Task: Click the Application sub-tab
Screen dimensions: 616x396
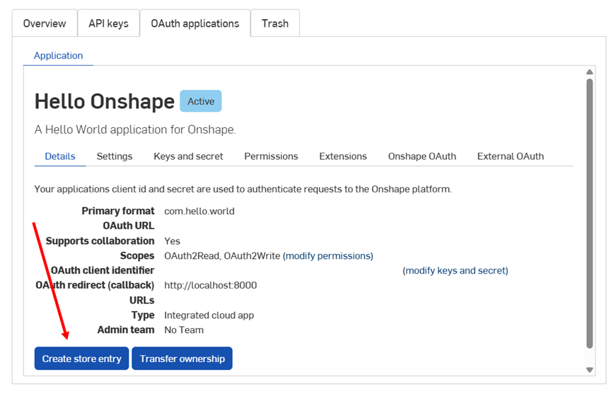Action: pyautogui.click(x=58, y=56)
